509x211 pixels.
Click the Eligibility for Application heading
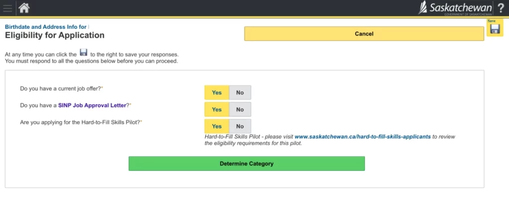(55, 35)
